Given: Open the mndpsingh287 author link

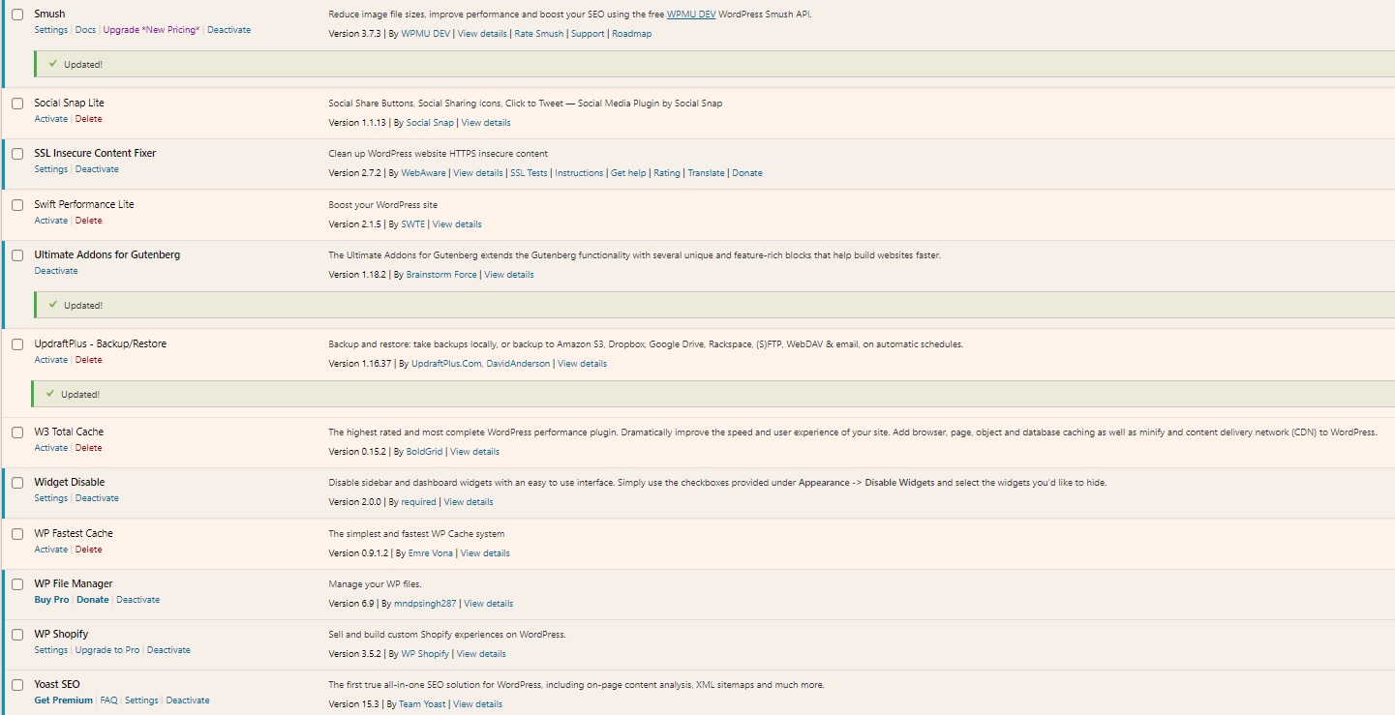Looking at the screenshot, I should coord(425,604).
